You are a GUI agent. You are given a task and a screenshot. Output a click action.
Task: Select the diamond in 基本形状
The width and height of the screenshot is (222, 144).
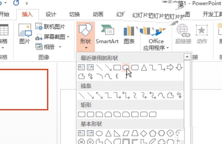[x=144, y=133]
